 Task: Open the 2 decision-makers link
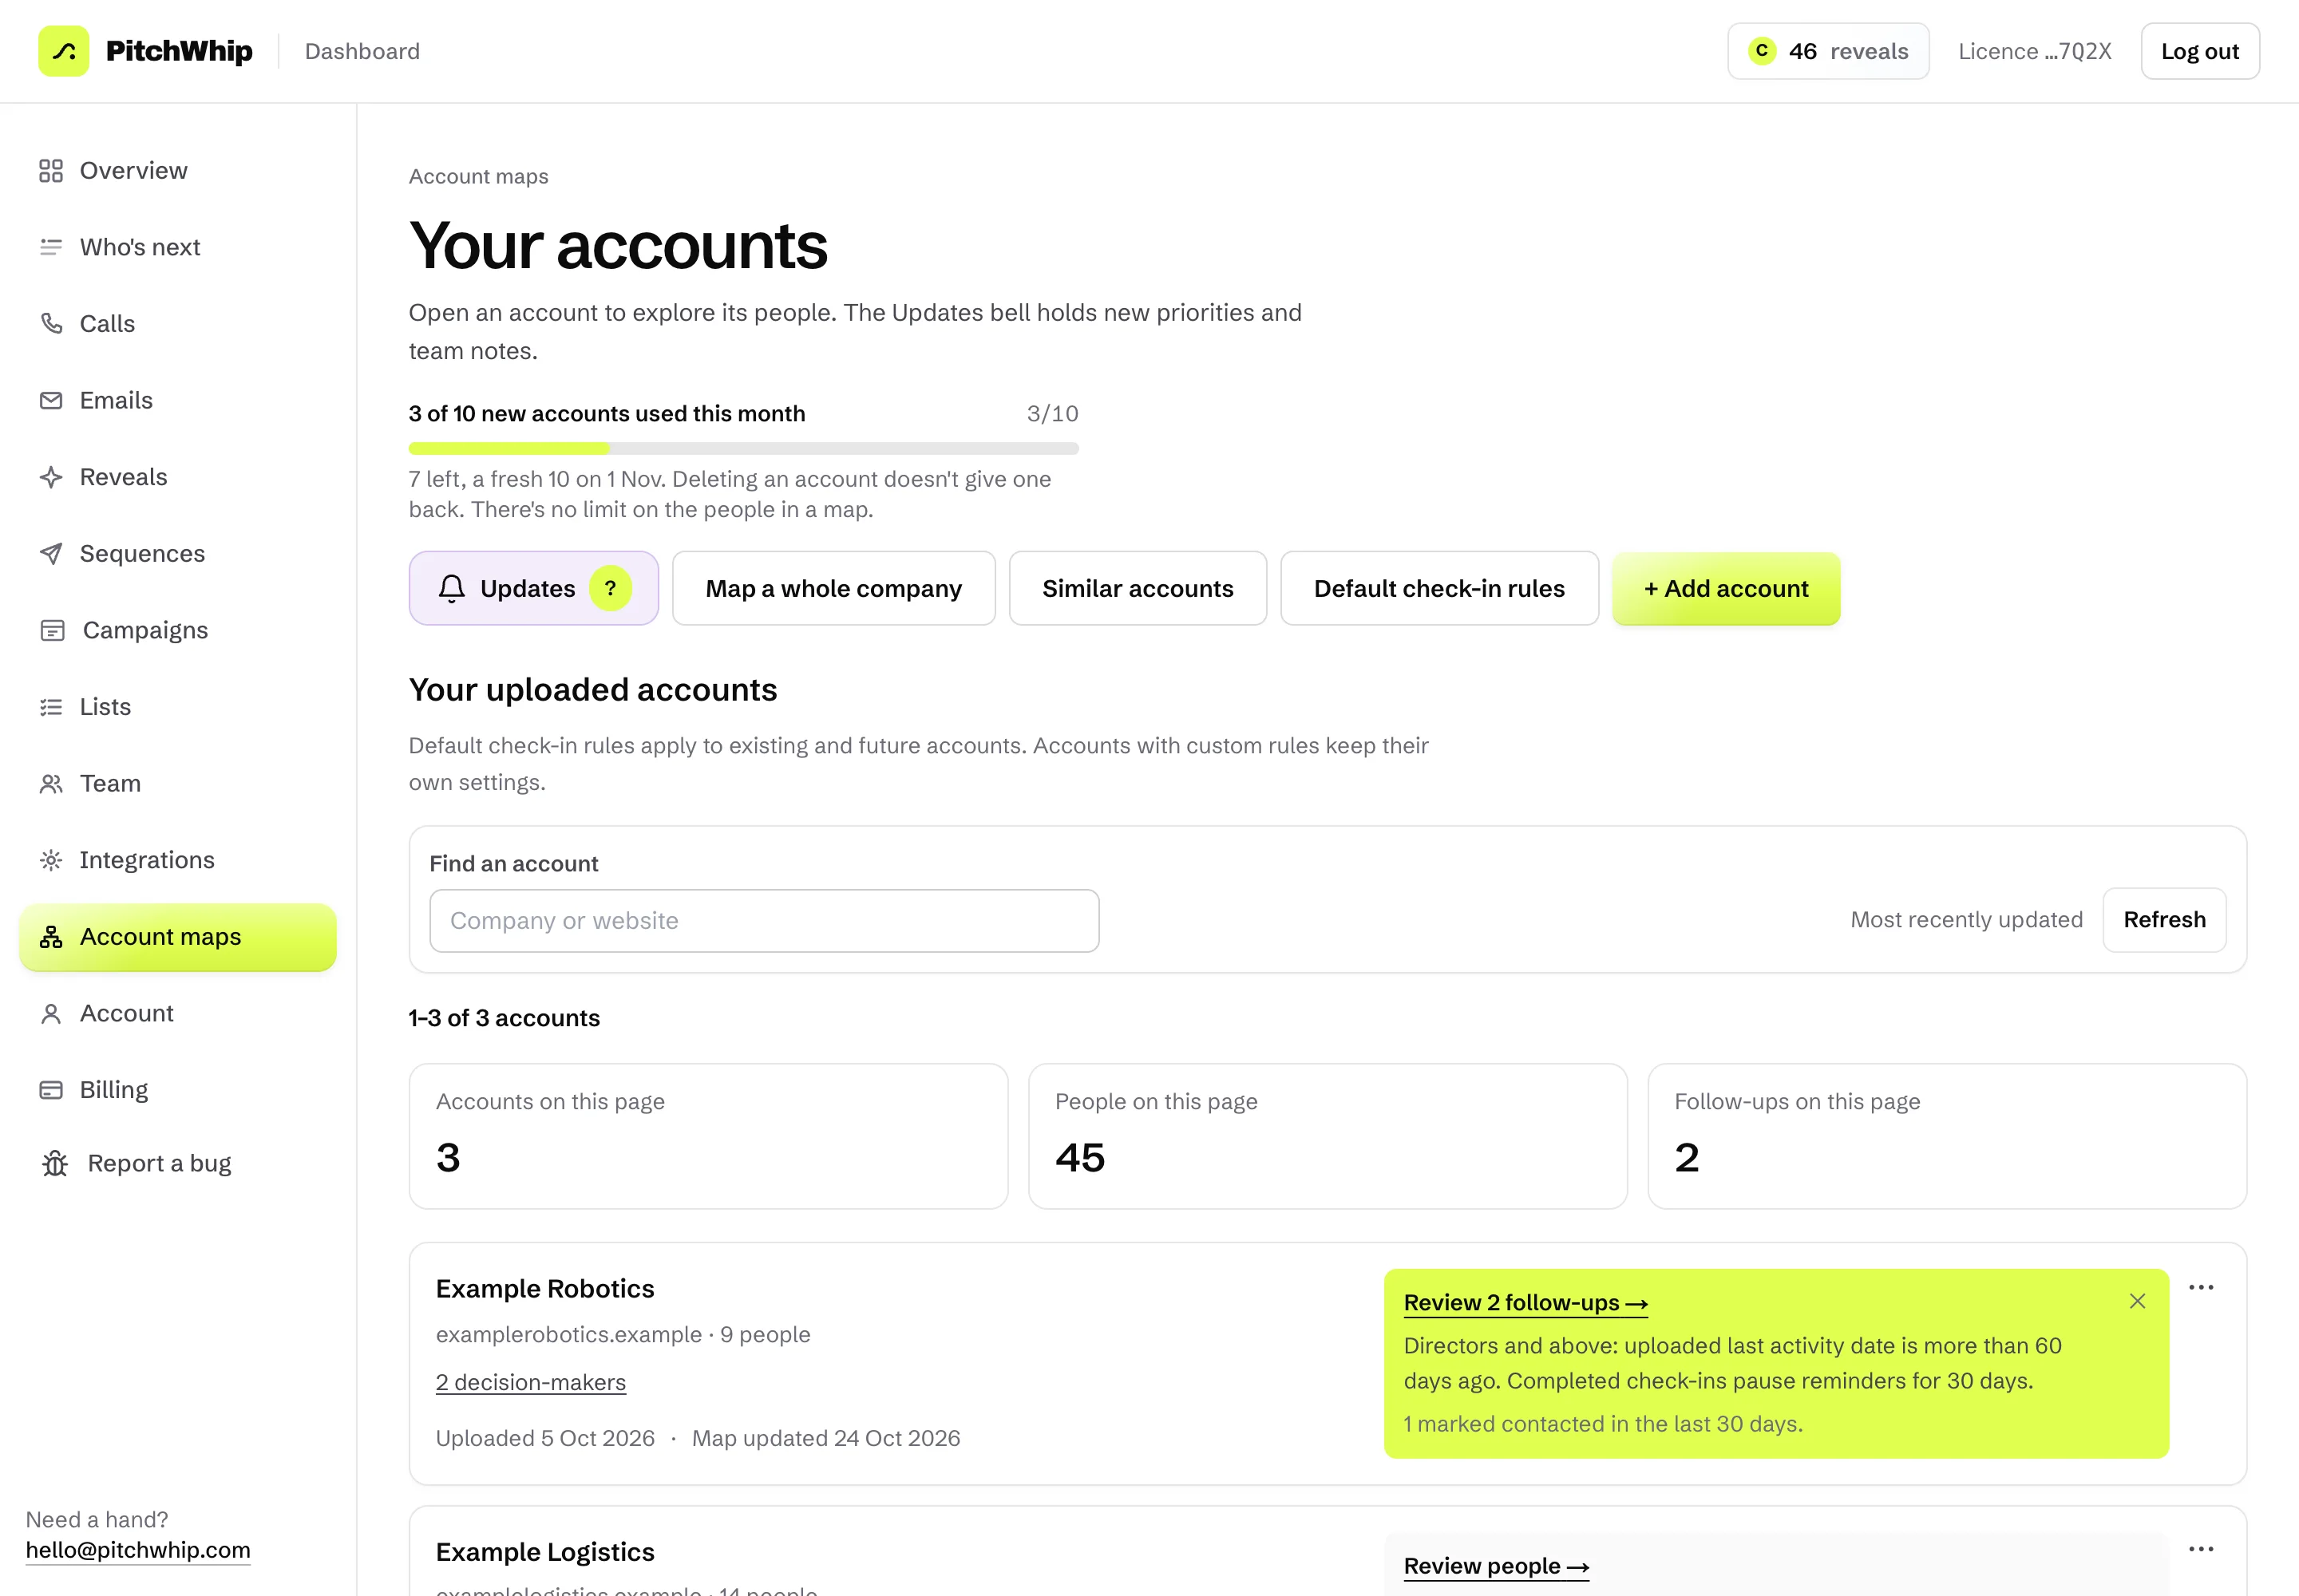click(x=530, y=1382)
